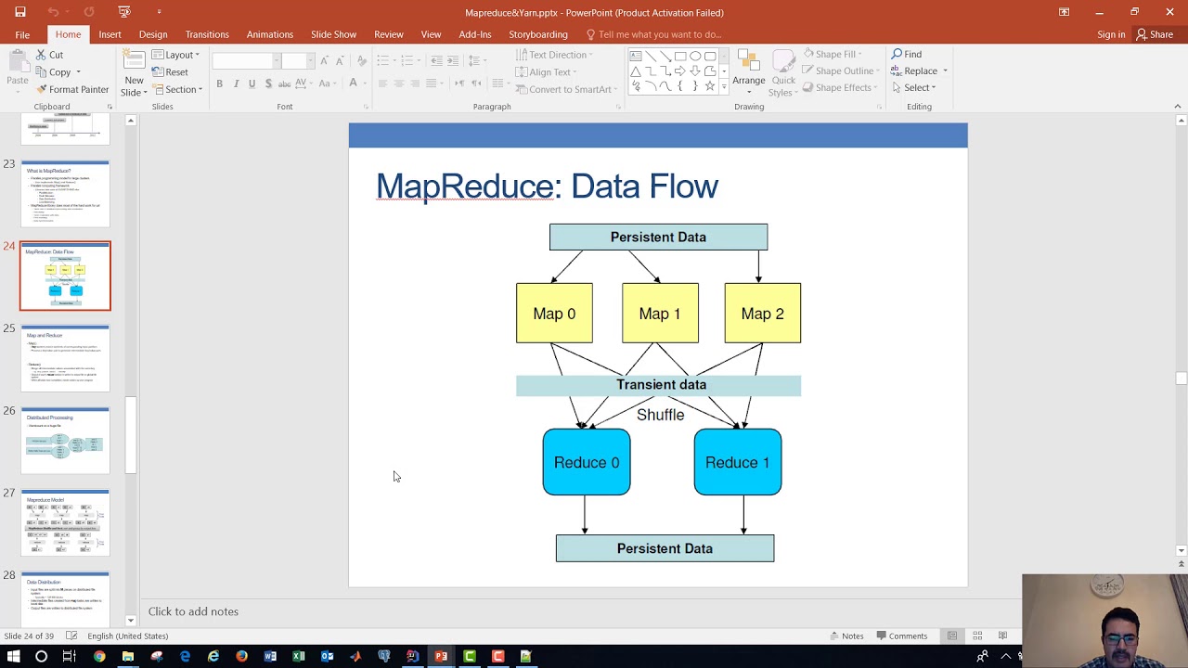Open Shape Fill dropdown

click(835, 54)
